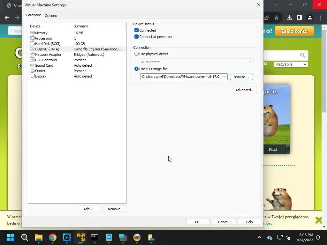
Task: Open the Notepad taskbar icon
Action: [x=109, y=237]
